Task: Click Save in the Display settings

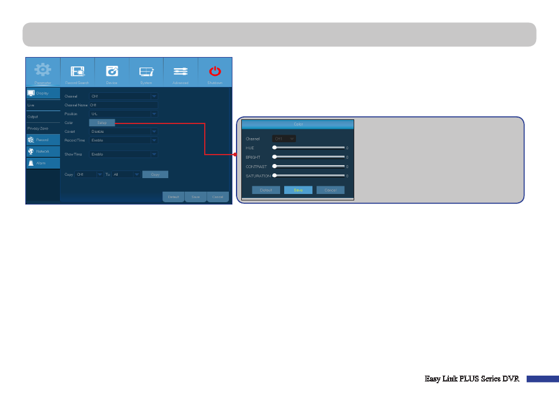Action: [x=196, y=197]
